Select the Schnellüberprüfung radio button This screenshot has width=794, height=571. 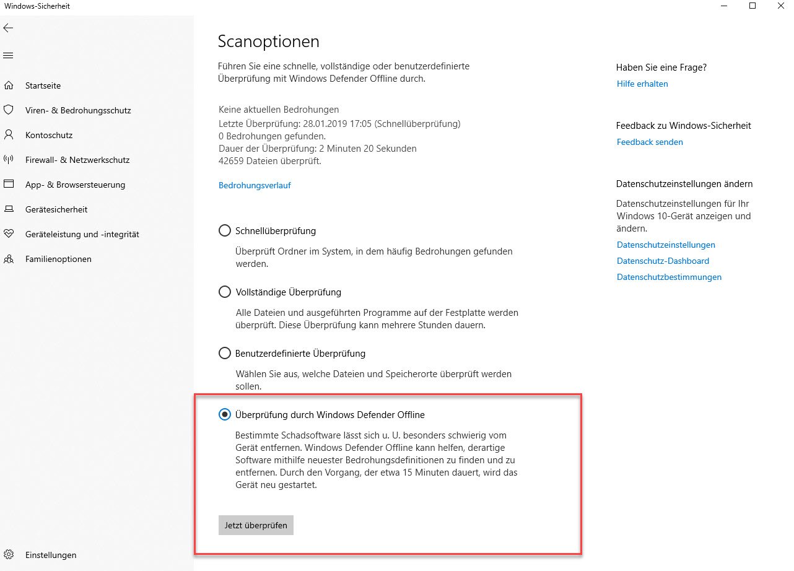click(225, 230)
